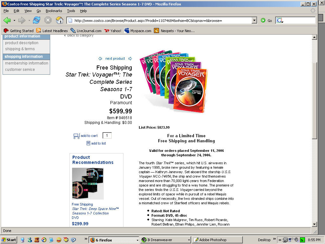
Task: Open the Back history dropdown arrow
Action: [14, 21]
